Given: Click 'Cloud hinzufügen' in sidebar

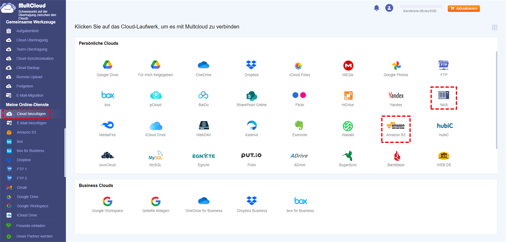Looking at the screenshot, I should (x=32, y=114).
